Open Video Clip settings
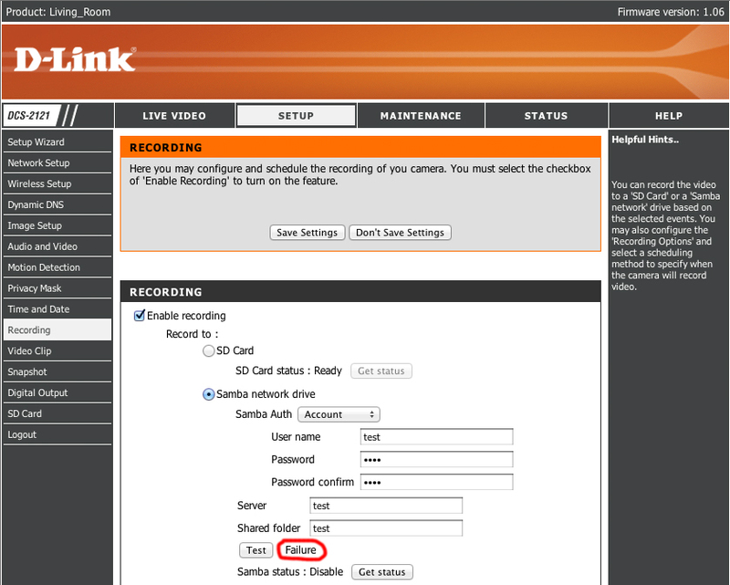The height and width of the screenshot is (585, 730). 57,351
